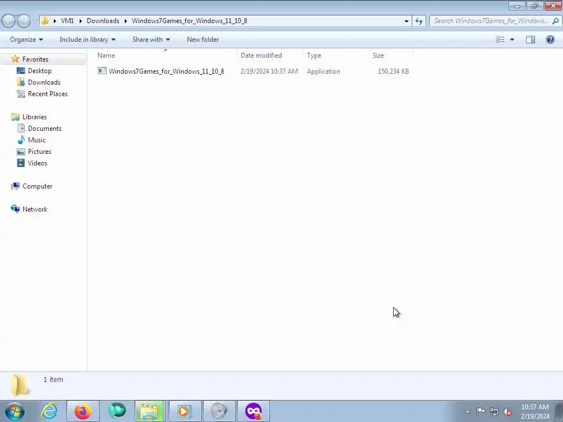
Task: Click the 150,234 KB size cell
Action: 393,71
